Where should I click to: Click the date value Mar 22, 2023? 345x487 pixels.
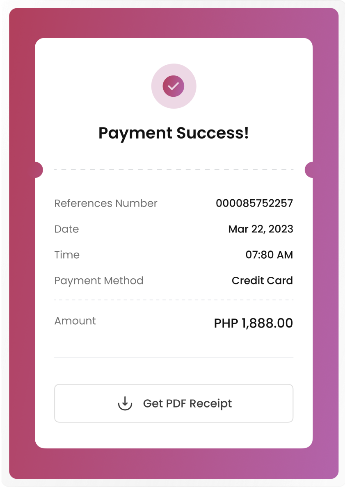260,229
